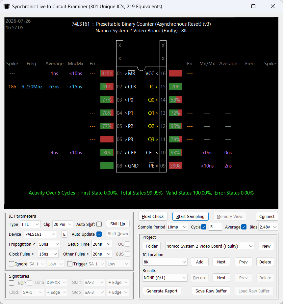The width and height of the screenshot is (283, 304).
Task: Toggle the Cycle checkbox
Action: click(204, 227)
